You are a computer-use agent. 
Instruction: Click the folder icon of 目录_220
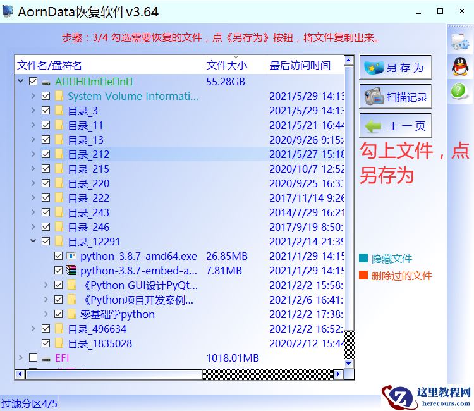point(59,183)
